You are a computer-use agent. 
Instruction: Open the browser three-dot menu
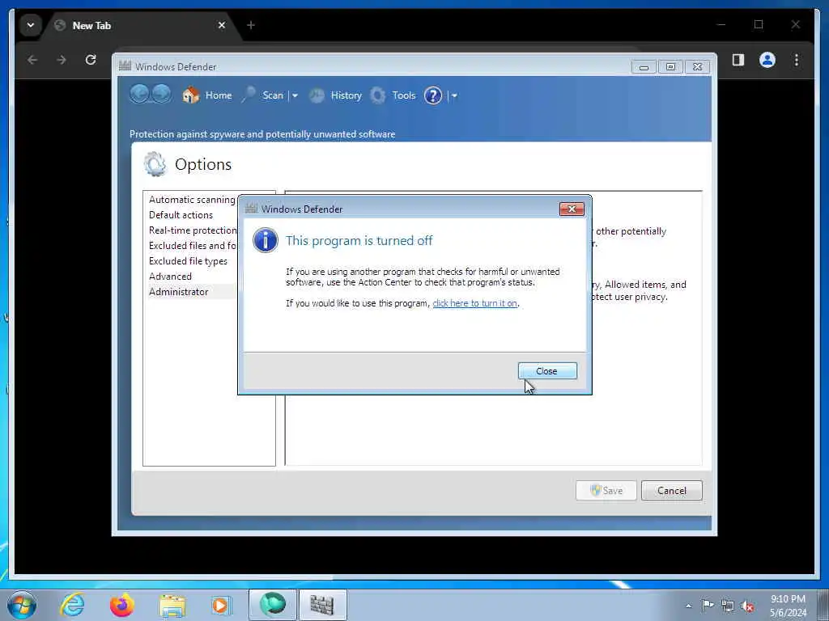coord(797,60)
